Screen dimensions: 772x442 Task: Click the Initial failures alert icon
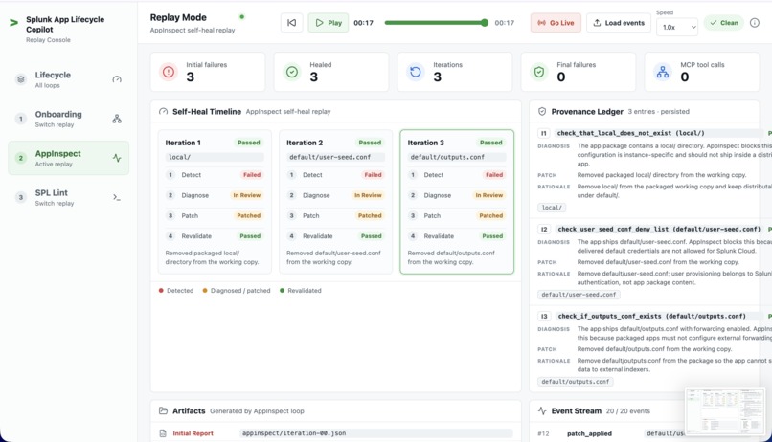click(x=169, y=72)
